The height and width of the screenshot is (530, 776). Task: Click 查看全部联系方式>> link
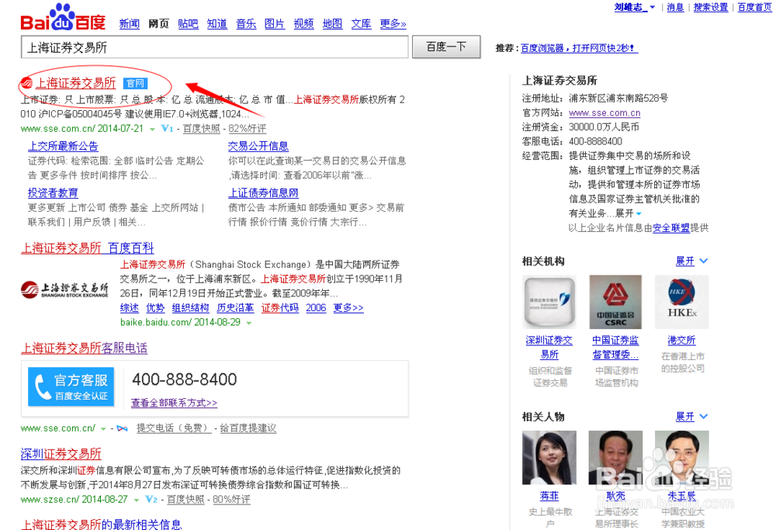(174, 403)
